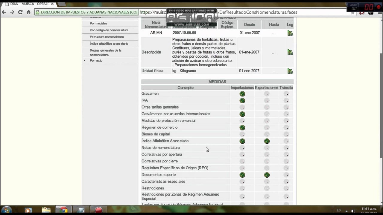Image resolution: width=383 pixels, height=215 pixels.
Task: Open Chrome from the taskbar
Action: point(63,210)
